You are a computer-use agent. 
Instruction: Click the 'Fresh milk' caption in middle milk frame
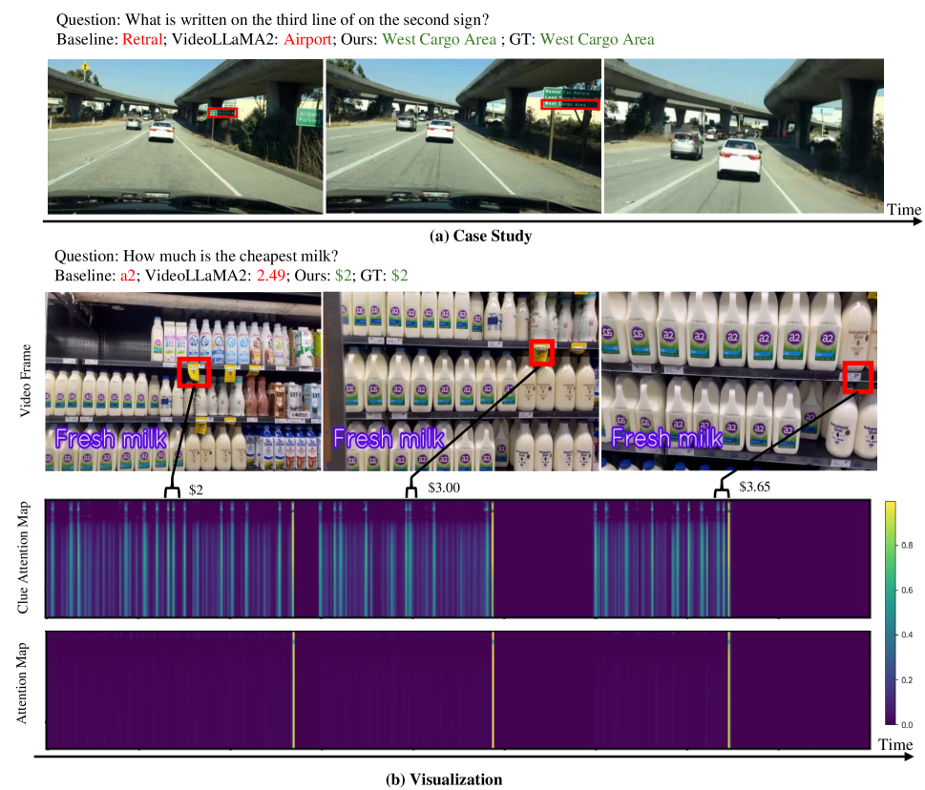click(389, 439)
